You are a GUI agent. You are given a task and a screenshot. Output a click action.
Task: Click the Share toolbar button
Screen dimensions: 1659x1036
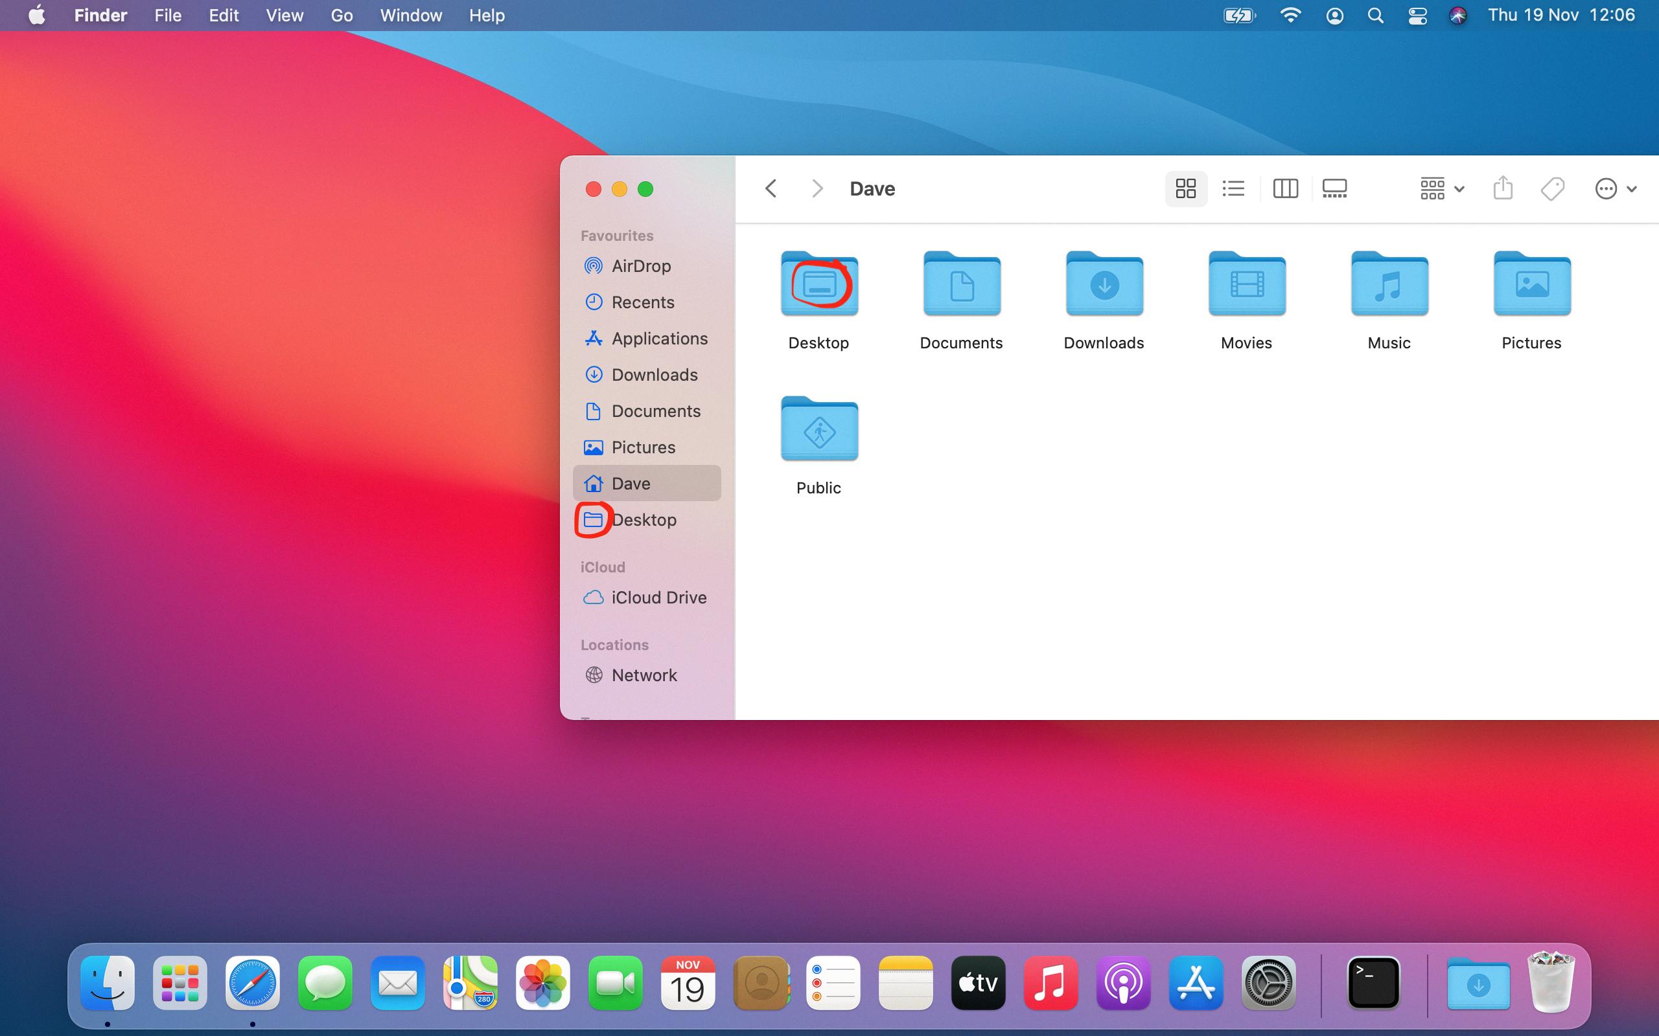(1503, 188)
